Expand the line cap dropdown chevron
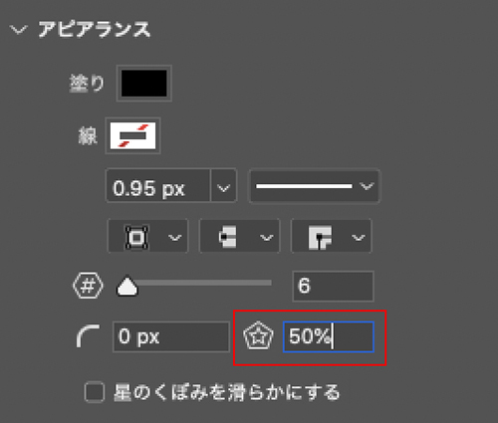The height and width of the screenshot is (423, 498). click(x=266, y=237)
